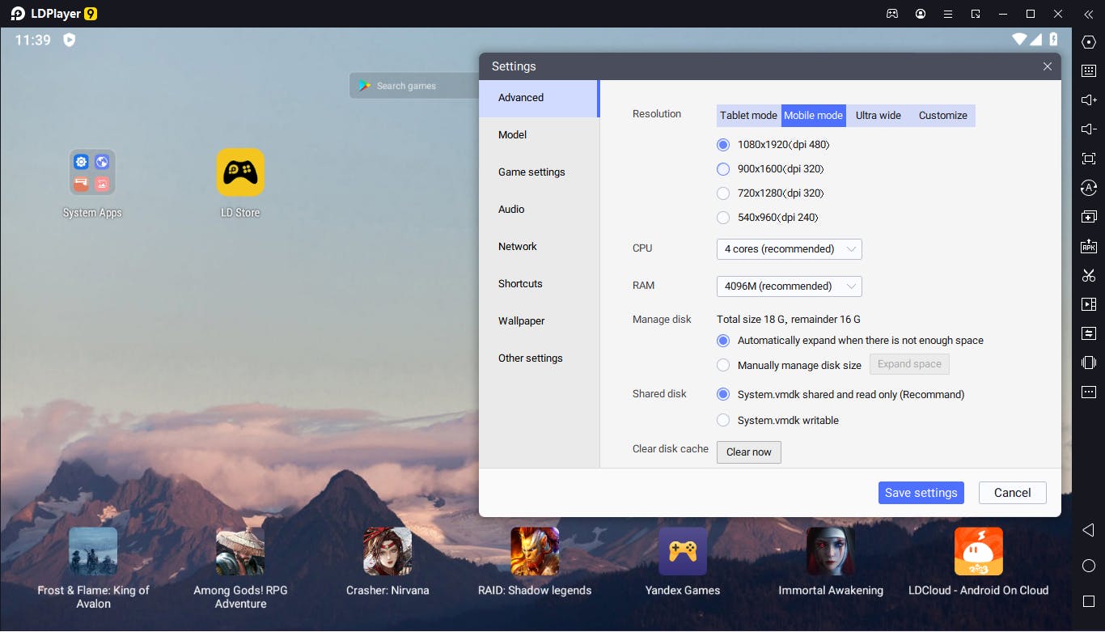Open the Audio settings section

[539, 210]
